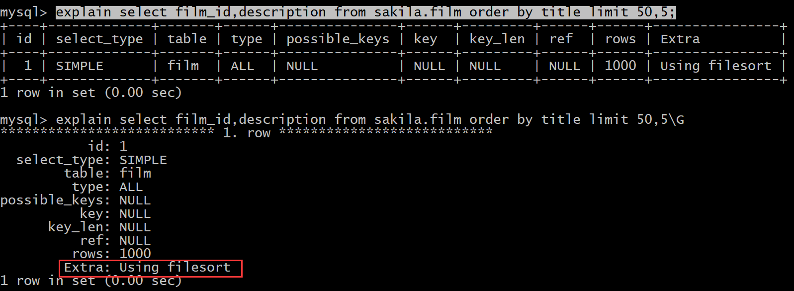Screen dimensions: 794x291
Task: Click the Extra column header in the table
Action: click(x=680, y=39)
